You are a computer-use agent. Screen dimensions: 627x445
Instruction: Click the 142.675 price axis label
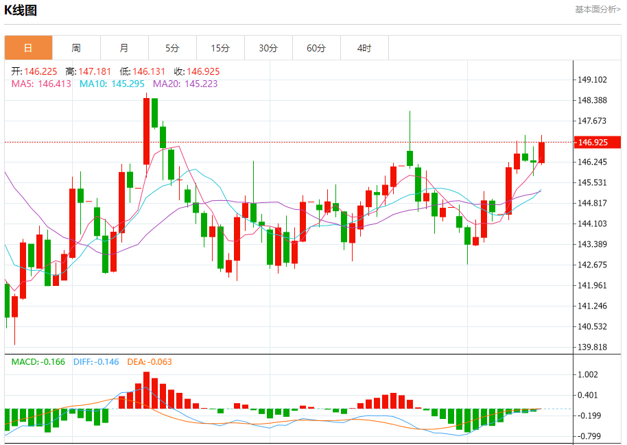pyautogui.click(x=592, y=265)
